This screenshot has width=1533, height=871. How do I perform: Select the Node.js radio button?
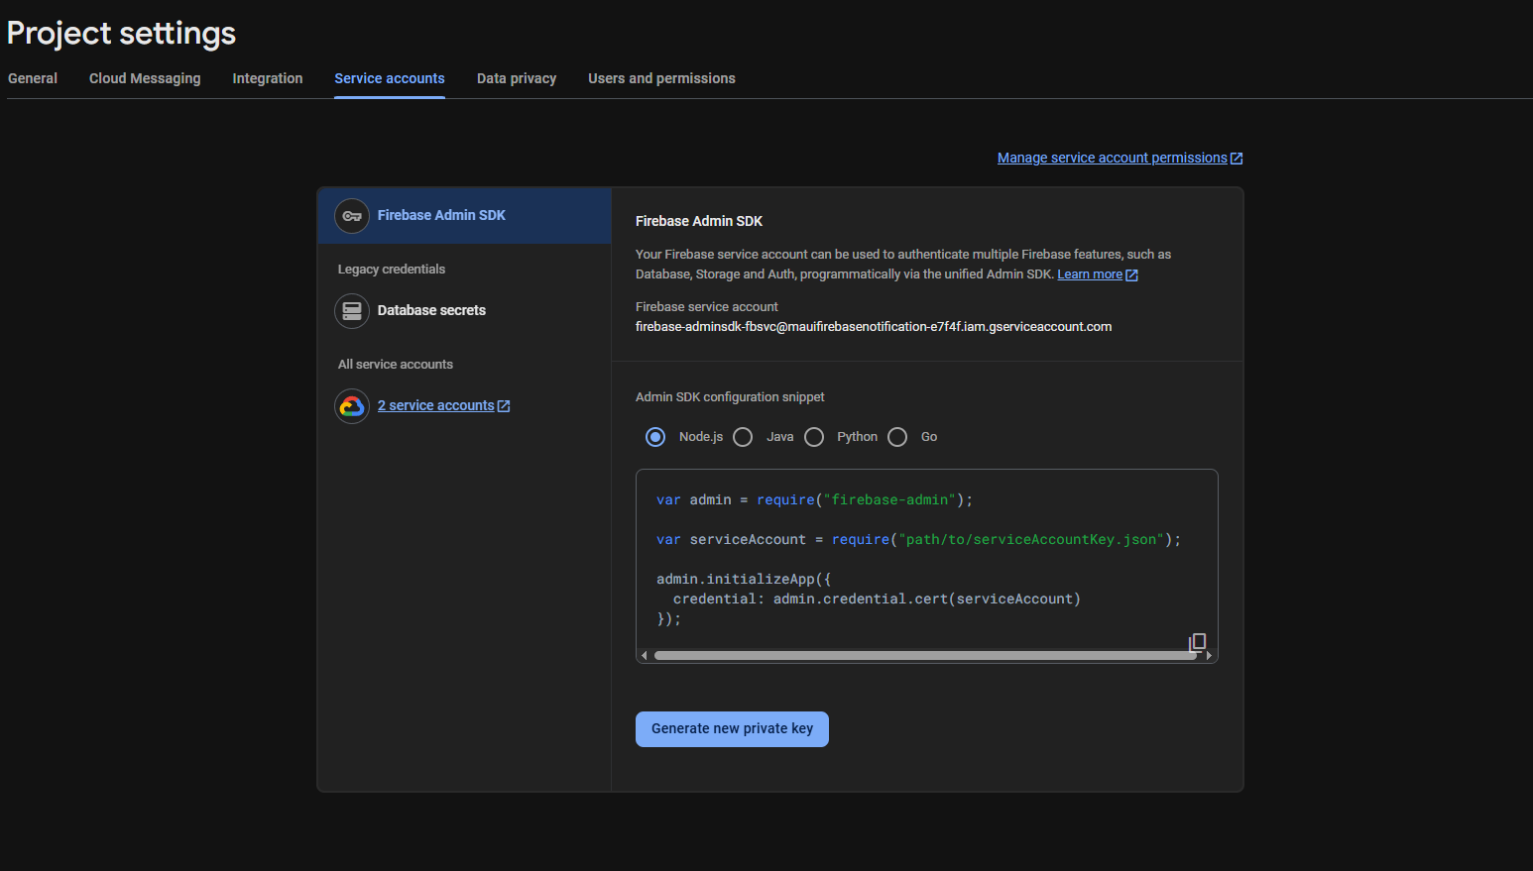655,437
